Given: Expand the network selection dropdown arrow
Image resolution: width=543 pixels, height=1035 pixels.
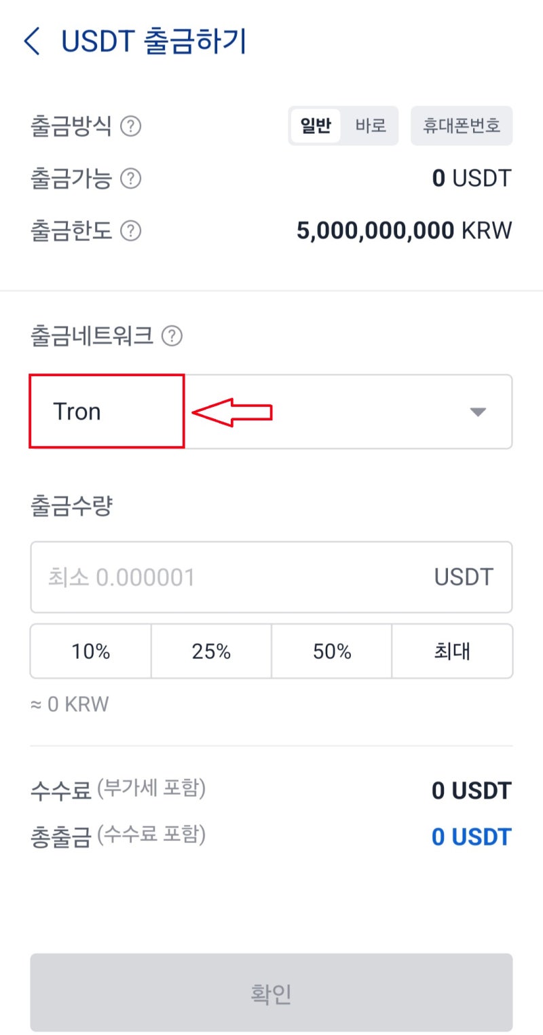Looking at the screenshot, I should coord(479,412).
